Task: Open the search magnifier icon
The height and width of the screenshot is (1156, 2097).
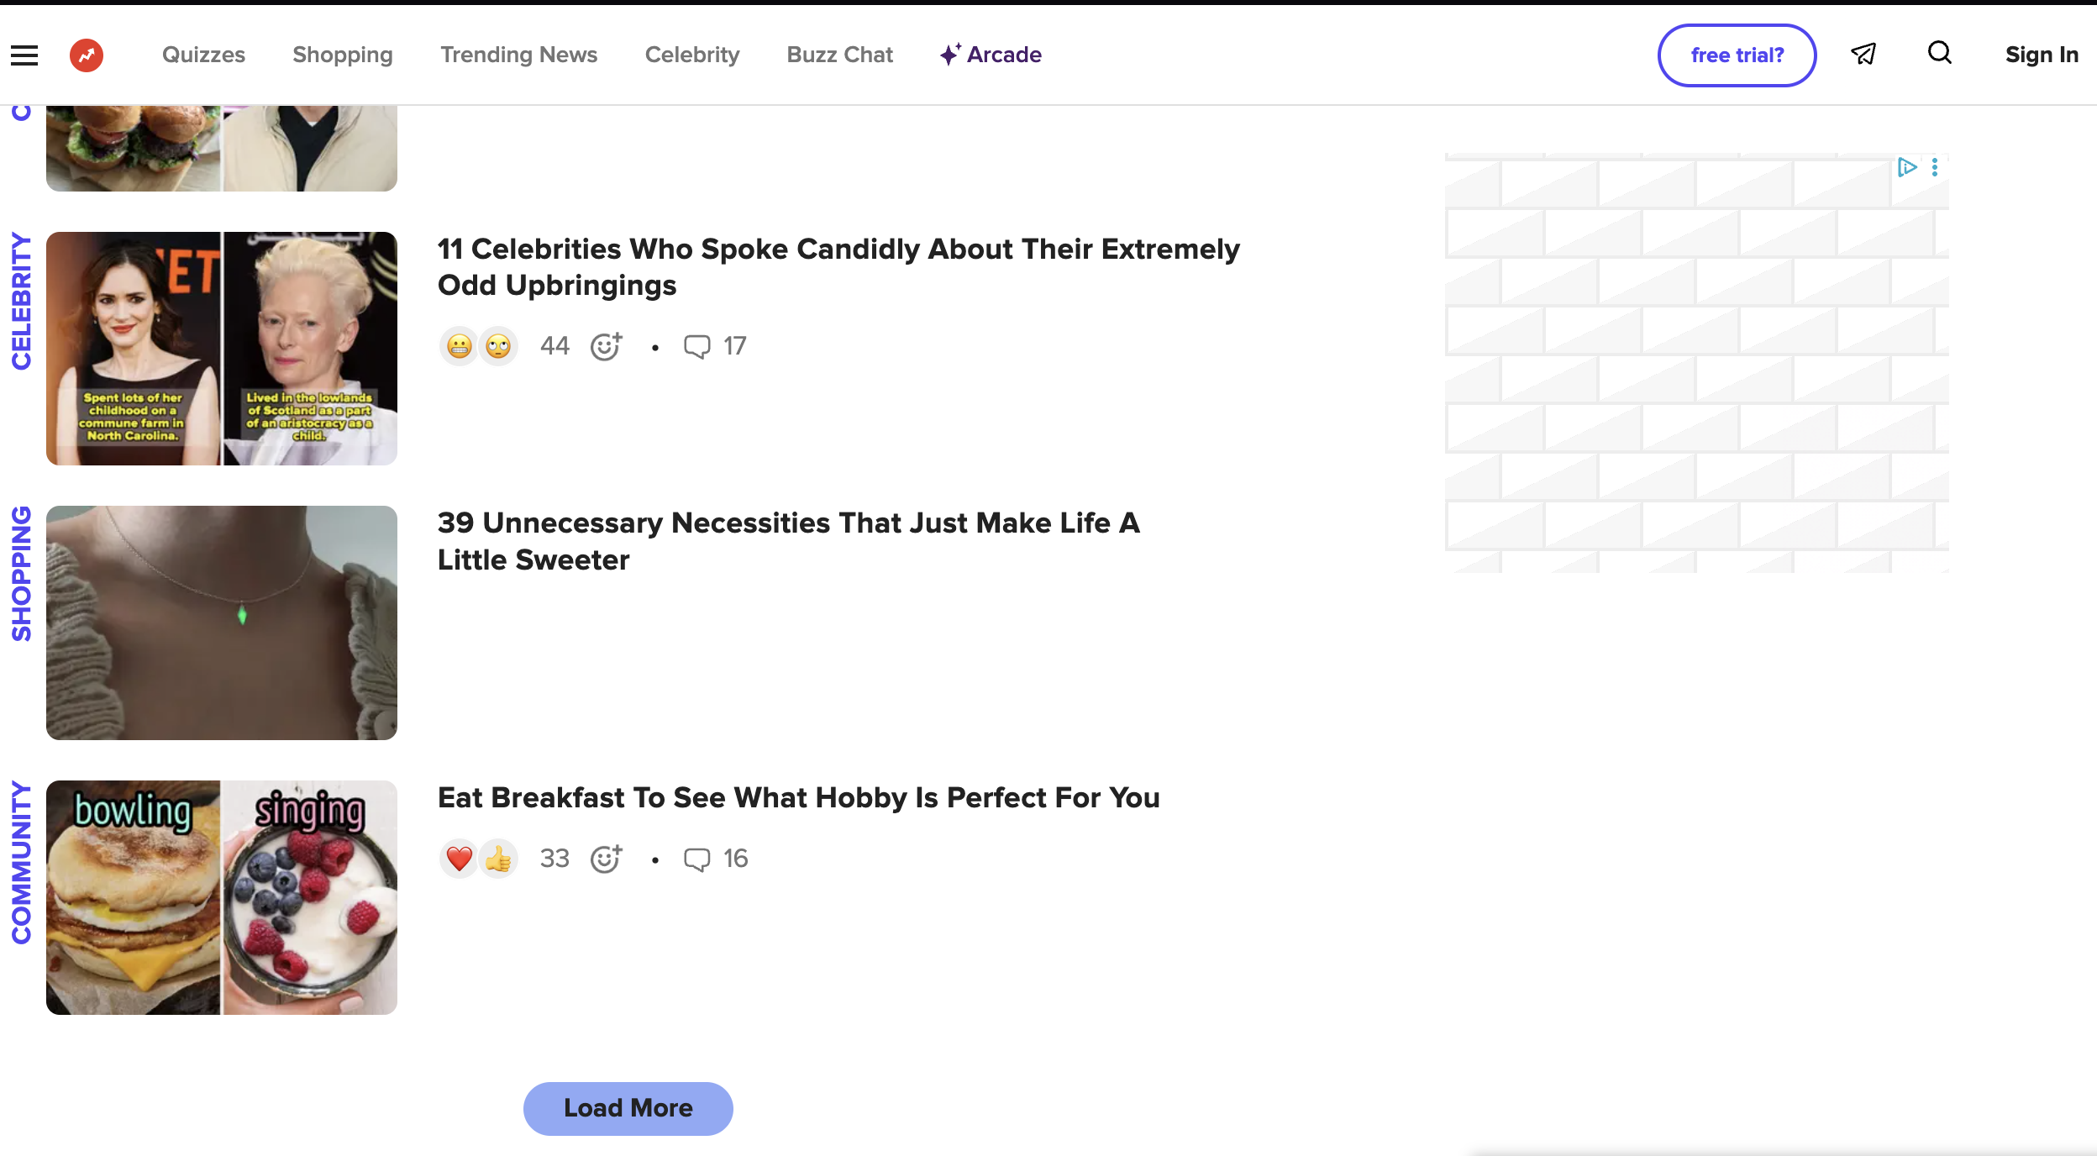Action: (x=1939, y=54)
